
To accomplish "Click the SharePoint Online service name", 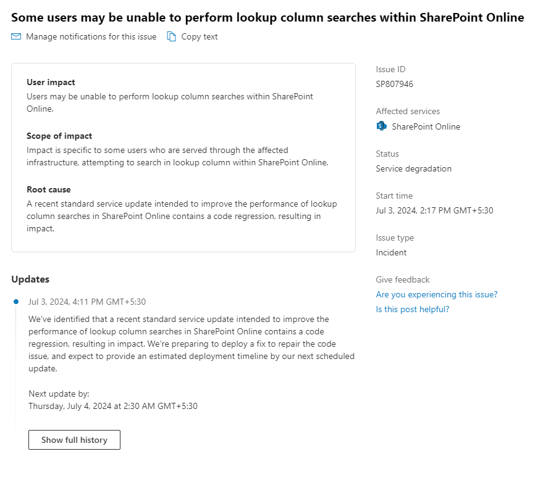I will pos(426,126).
